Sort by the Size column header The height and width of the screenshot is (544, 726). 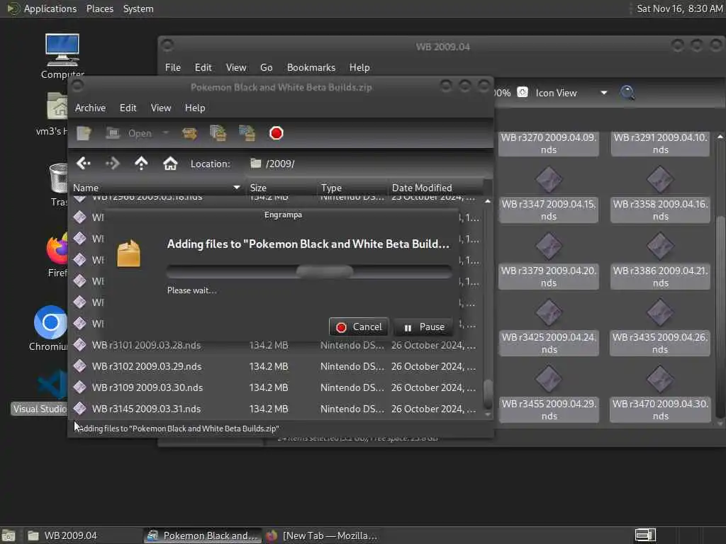[x=281, y=188]
